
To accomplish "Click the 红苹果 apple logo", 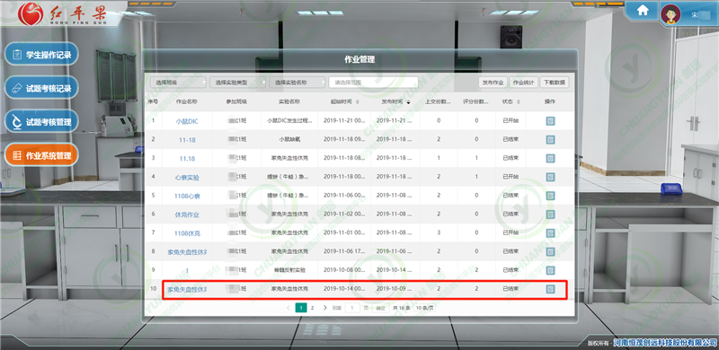I will 31,13.
